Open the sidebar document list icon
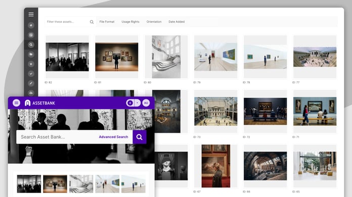Screen dimensions: 352x197 (x=31, y=35)
